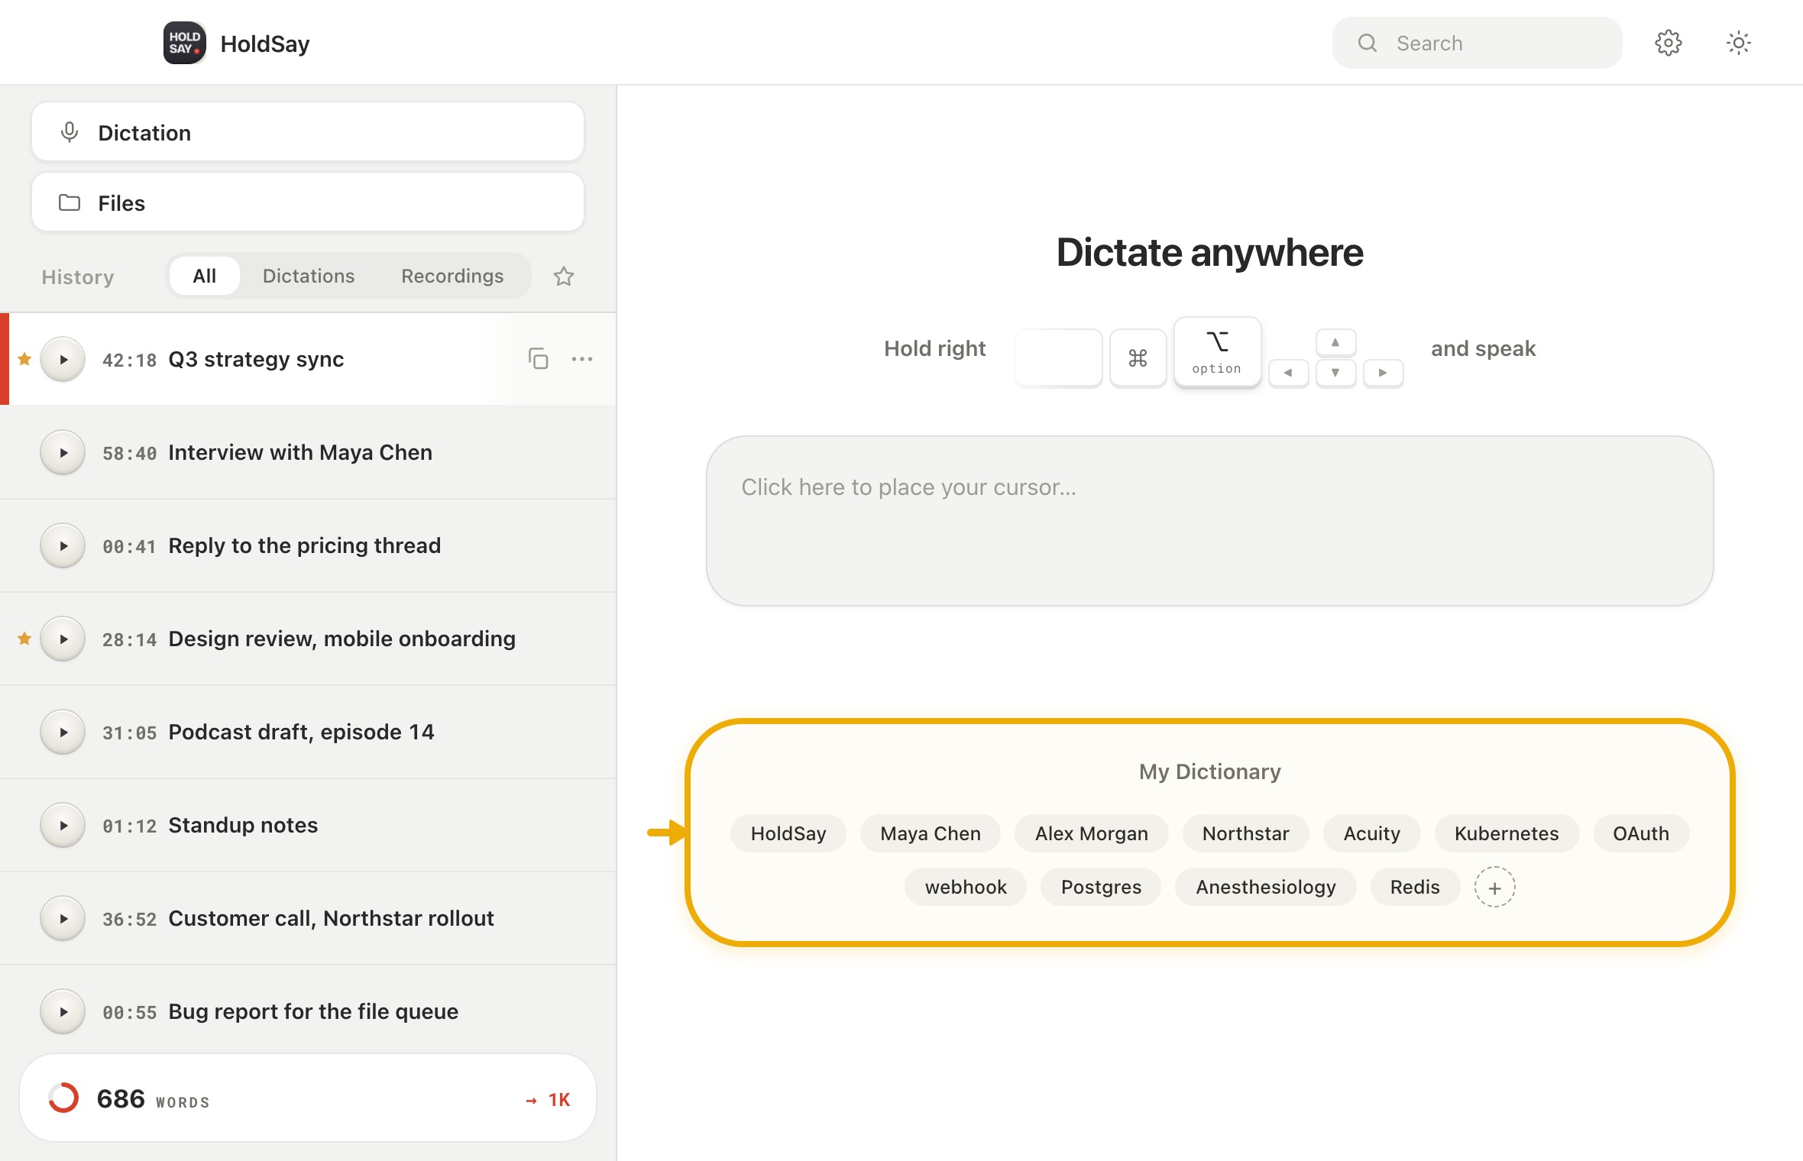The image size is (1803, 1161).
Task: Click the up arrow key graphic
Action: click(x=1335, y=343)
